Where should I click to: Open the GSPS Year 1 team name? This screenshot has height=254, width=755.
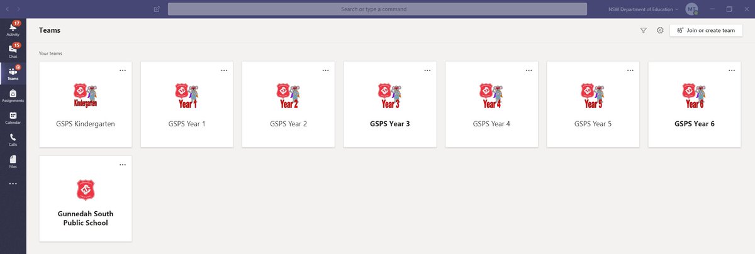[x=187, y=124]
